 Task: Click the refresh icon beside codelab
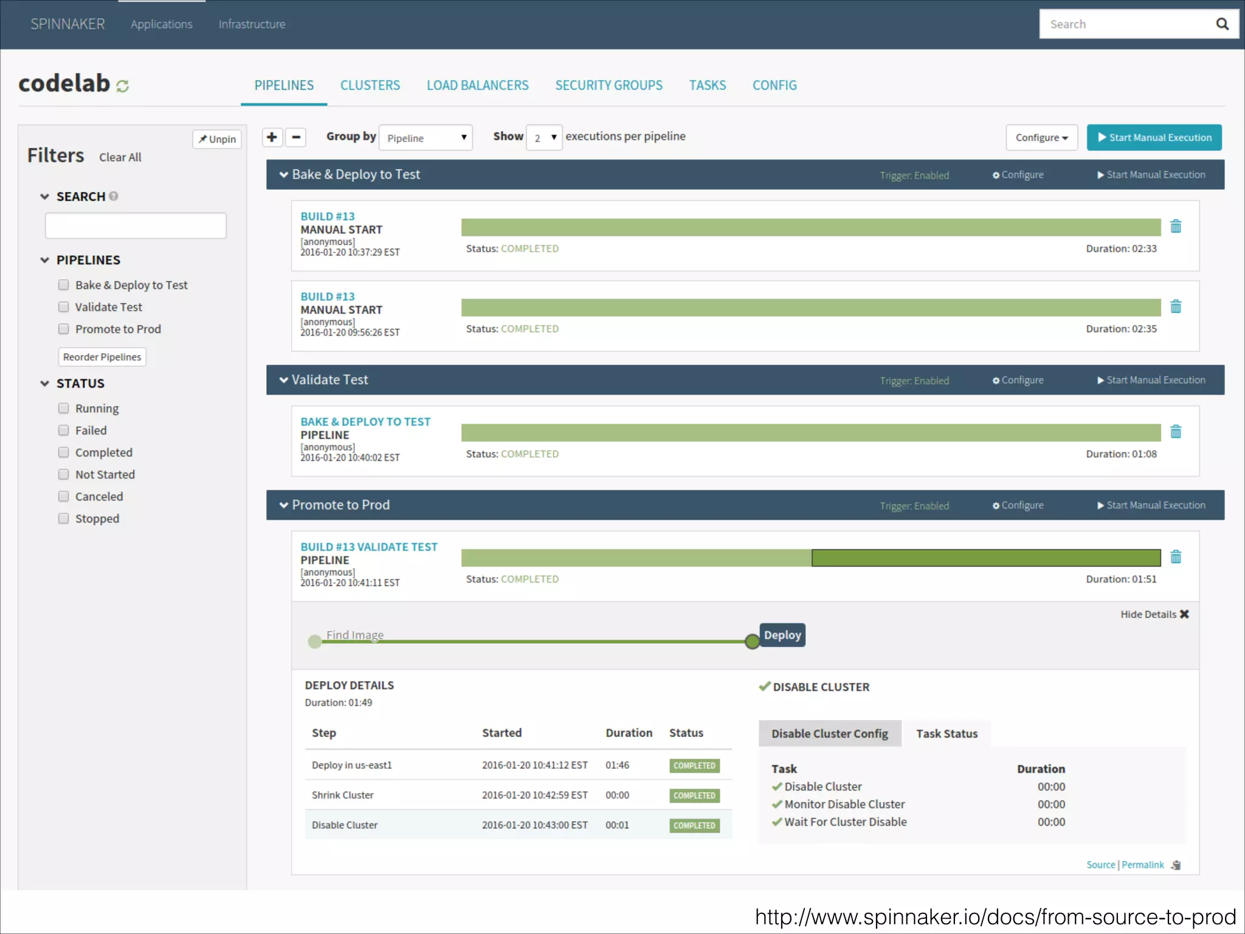coord(122,86)
